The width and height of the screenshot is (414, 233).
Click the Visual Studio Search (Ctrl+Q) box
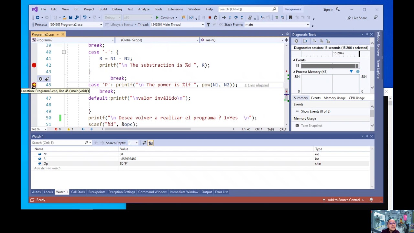coord(247,9)
